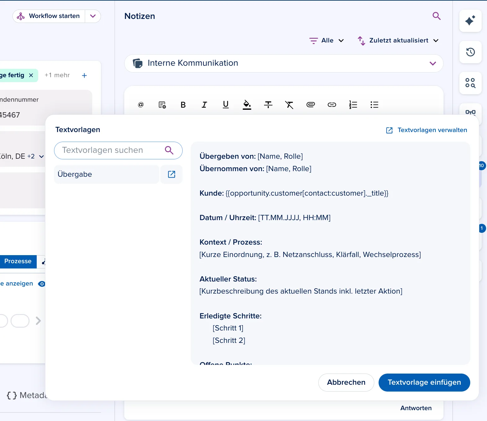Clear text formatting
This screenshot has height=421, width=487.
coord(289,105)
